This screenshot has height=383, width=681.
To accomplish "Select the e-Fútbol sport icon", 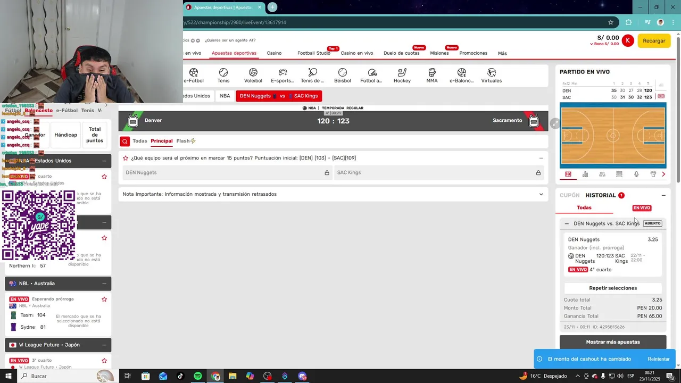I will [194, 72].
